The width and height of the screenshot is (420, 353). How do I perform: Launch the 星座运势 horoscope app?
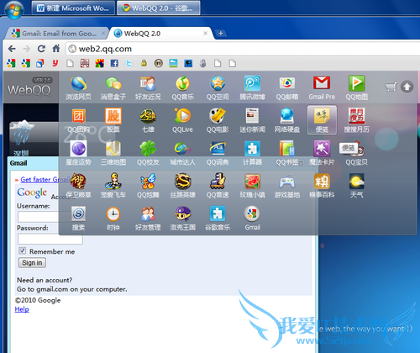(x=79, y=153)
